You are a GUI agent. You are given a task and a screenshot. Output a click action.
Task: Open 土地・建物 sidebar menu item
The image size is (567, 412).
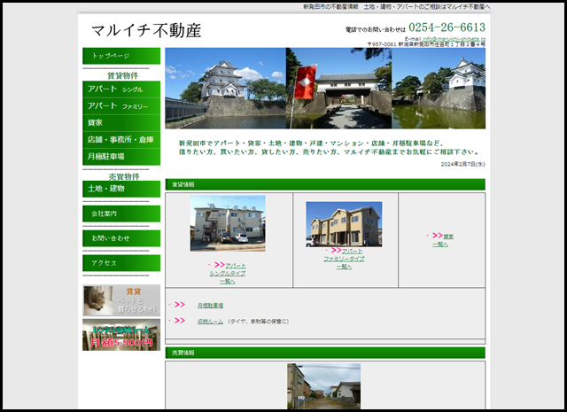click(x=121, y=189)
